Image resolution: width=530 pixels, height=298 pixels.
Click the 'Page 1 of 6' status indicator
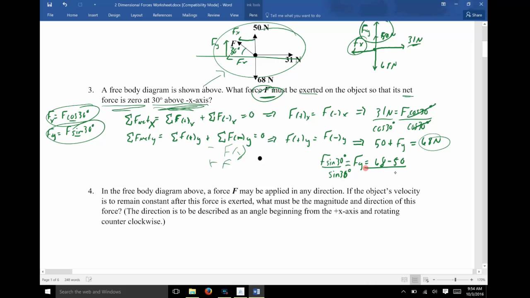click(51, 280)
